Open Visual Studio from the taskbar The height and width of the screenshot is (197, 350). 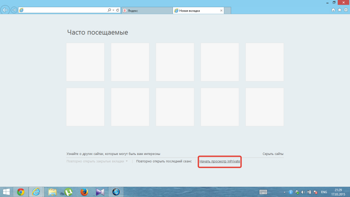pos(100,192)
